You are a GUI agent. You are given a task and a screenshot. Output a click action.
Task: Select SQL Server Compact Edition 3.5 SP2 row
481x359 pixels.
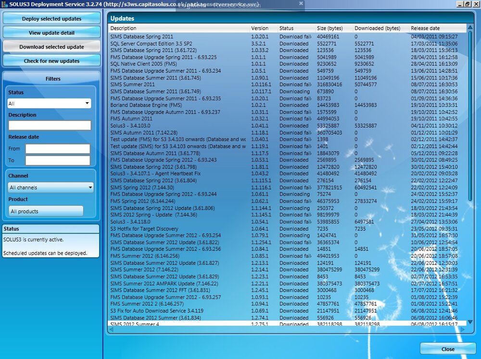coord(287,44)
